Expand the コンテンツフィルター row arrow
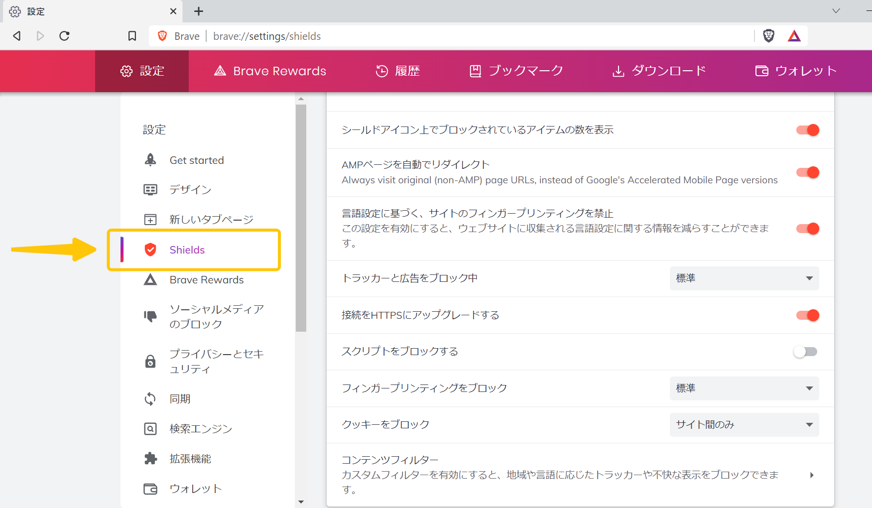 click(812, 475)
